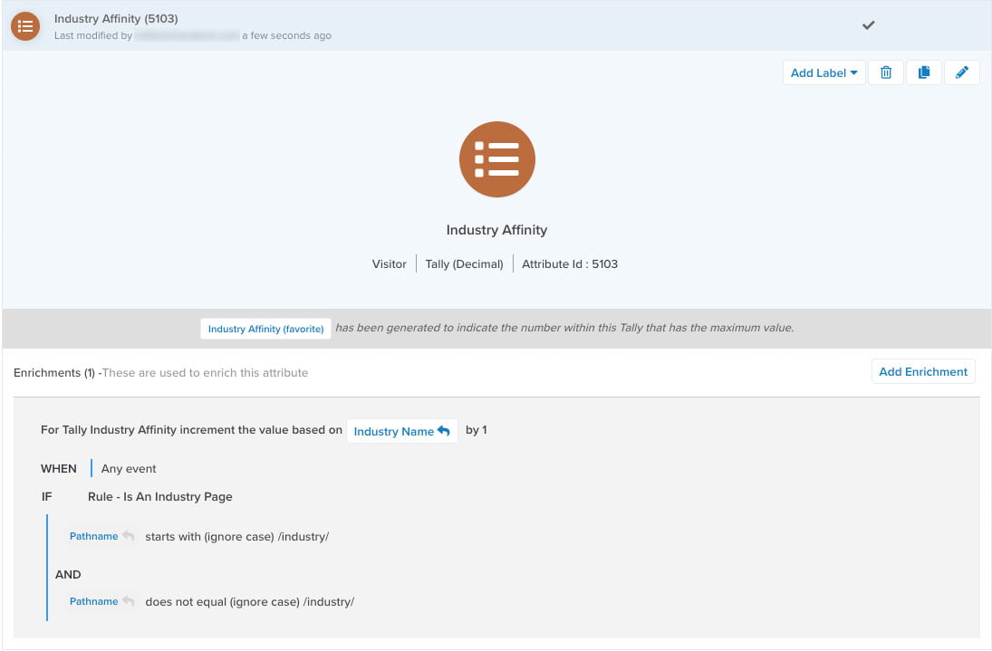Delete the attribute using the trash icon
Viewport: 992px width, 651px height.
[x=886, y=72]
